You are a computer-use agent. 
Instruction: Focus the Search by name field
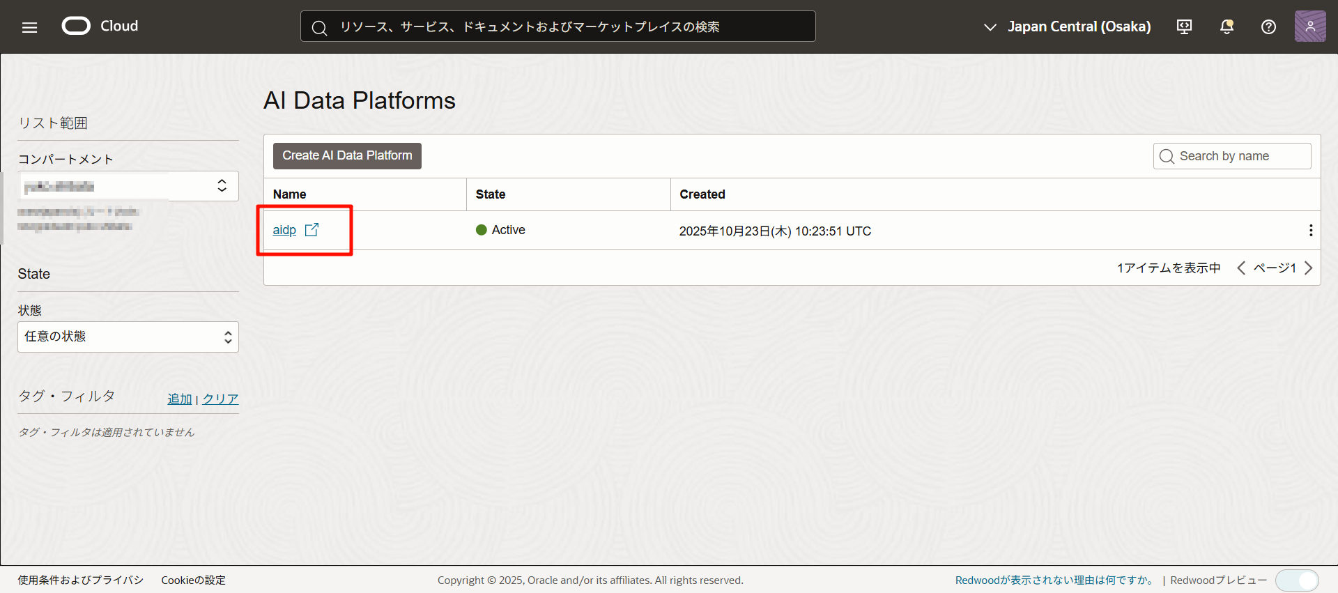click(1232, 156)
